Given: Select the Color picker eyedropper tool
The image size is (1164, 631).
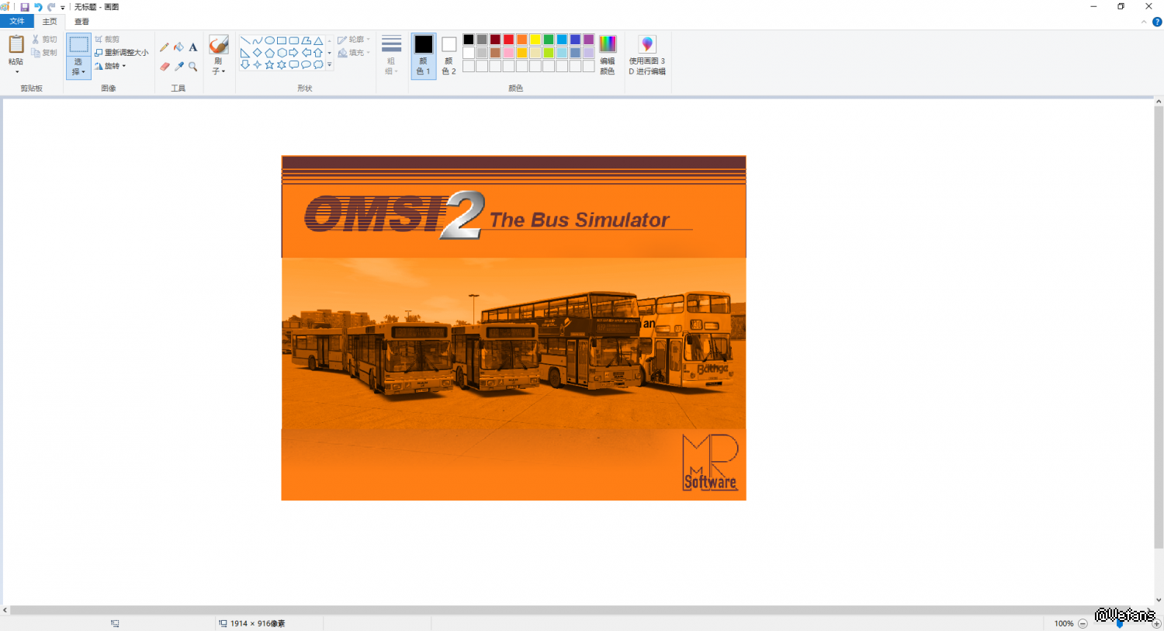Looking at the screenshot, I should (178, 67).
